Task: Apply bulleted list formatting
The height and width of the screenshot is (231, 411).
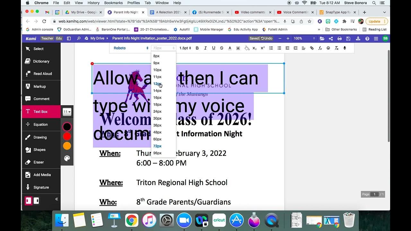Action: (x=279, y=48)
